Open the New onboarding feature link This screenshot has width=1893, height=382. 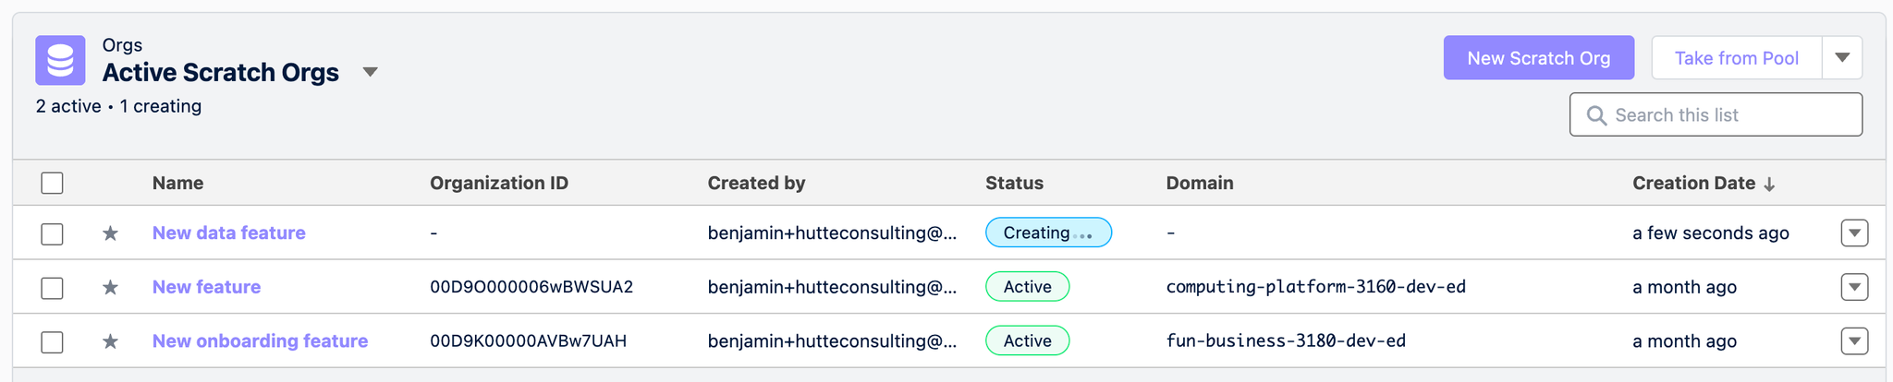pyautogui.click(x=260, y=341)
